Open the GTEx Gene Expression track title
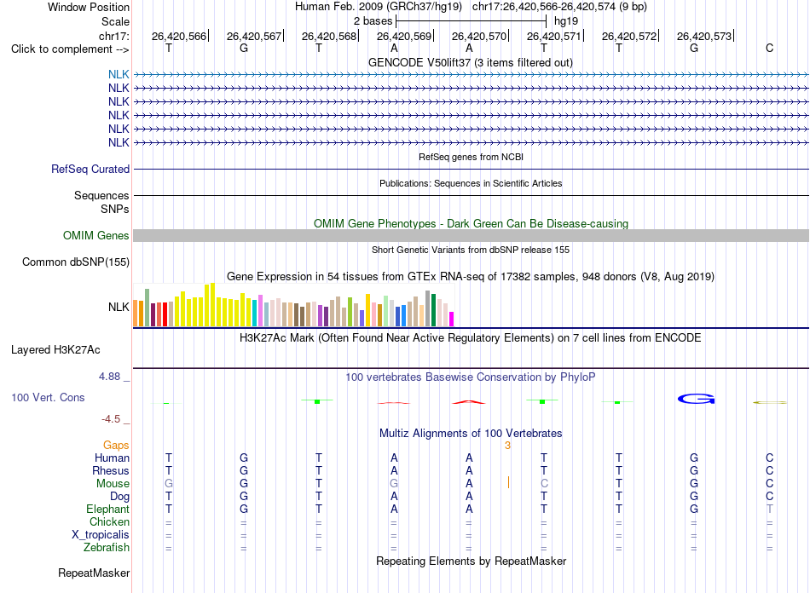 [470, 276]
